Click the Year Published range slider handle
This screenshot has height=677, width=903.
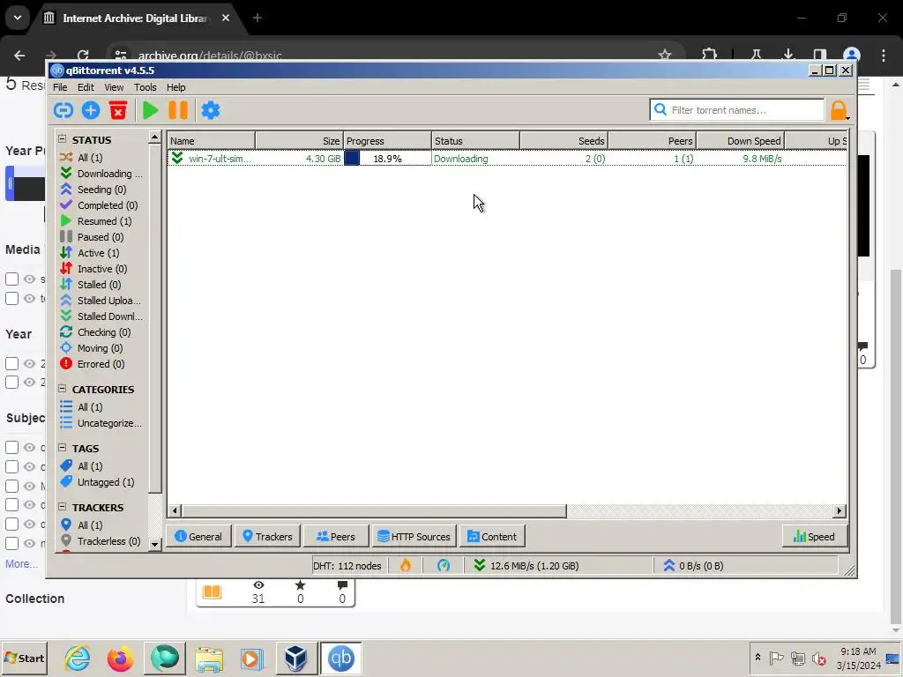tap(10, 183)
